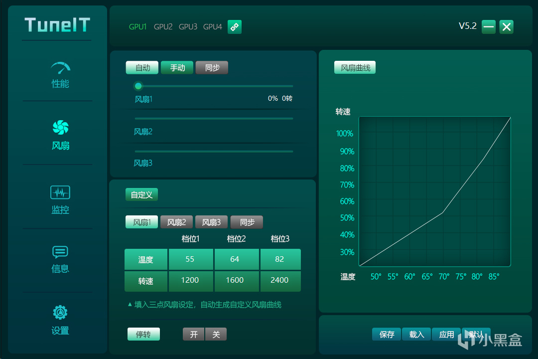Click the 风扇3 slider track

pos(214,151)
